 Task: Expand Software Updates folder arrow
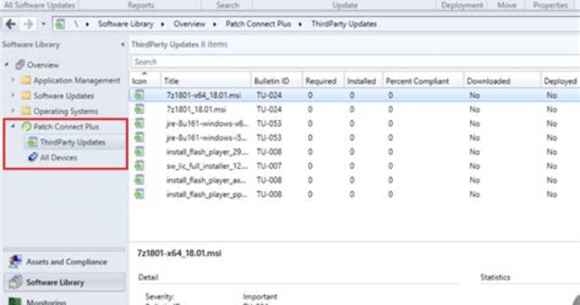tap(13, 96)
